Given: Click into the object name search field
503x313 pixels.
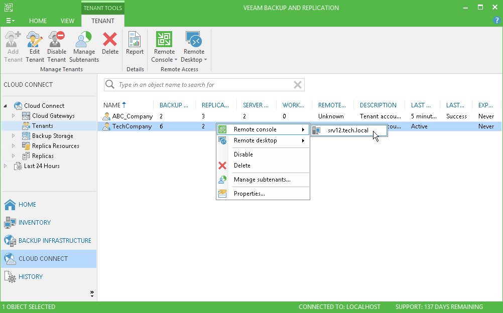Looking at the screenshot, I should click(204, 85).
